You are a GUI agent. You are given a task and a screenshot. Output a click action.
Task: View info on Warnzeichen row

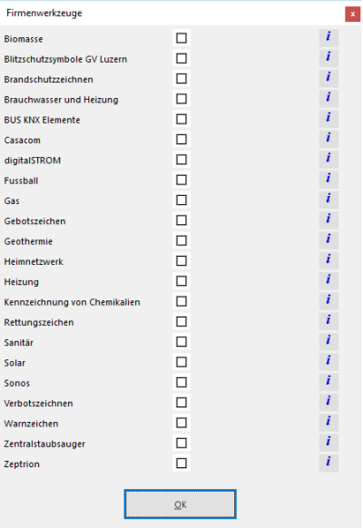click(329, 423)
